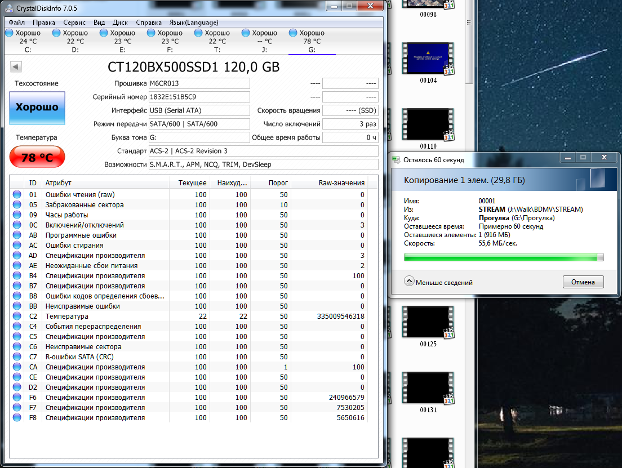
Task: Click status icon of attribute C2 Температура row
Action: coord(17,316)
